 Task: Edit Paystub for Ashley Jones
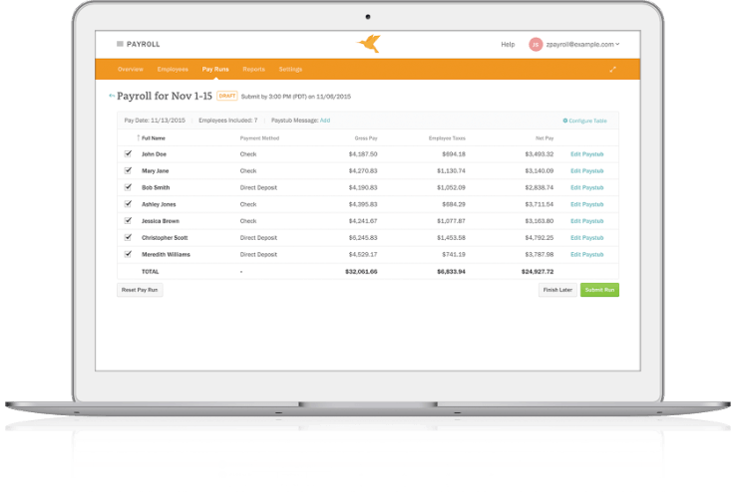(x=586, y=204)
